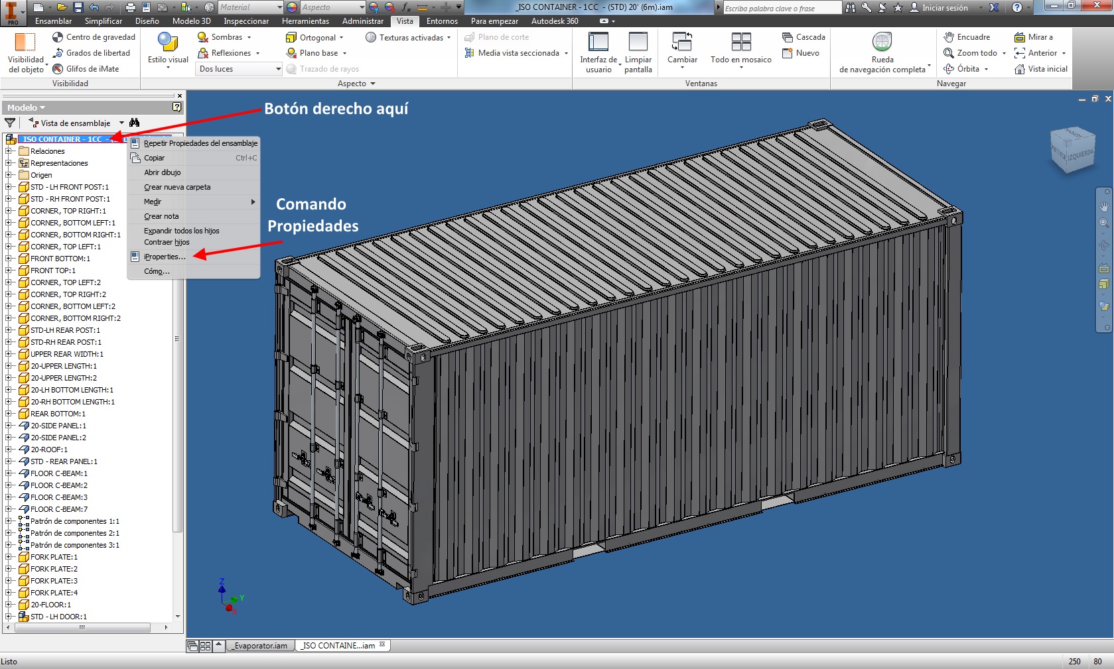1114x669 pixels.
Task: Expand the 20-ROOF:1 node
Action: 9,450
